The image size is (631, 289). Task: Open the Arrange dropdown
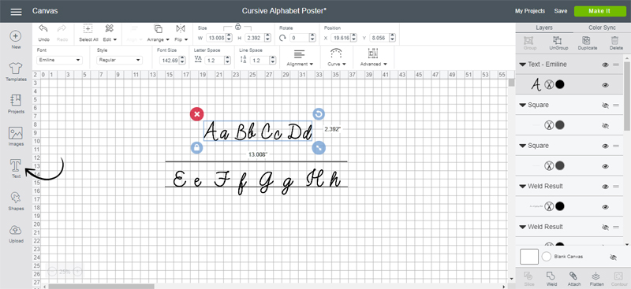tap(159, 33)
